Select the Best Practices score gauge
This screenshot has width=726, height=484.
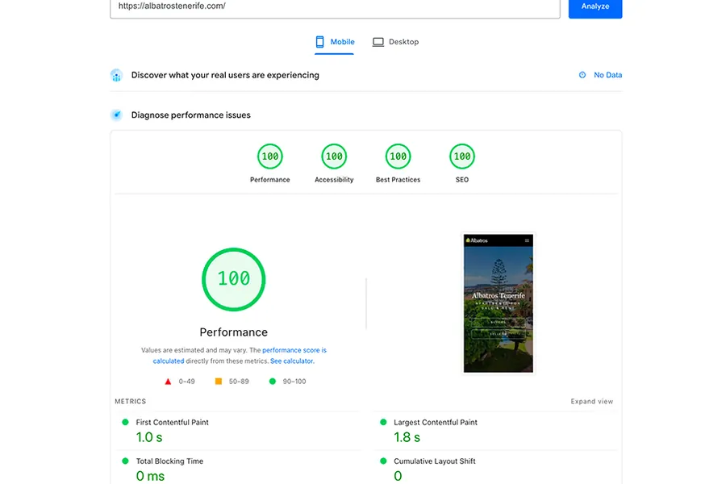click(x=398, y=156)
